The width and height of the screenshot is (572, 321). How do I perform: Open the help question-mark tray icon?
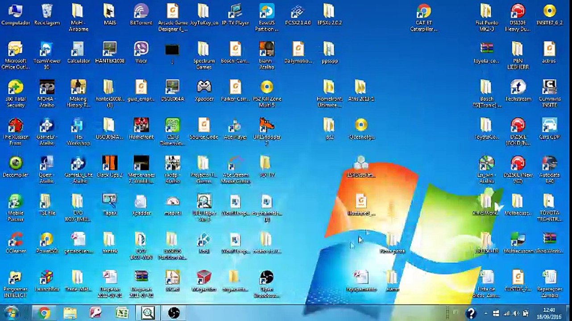tap(471, 313)
